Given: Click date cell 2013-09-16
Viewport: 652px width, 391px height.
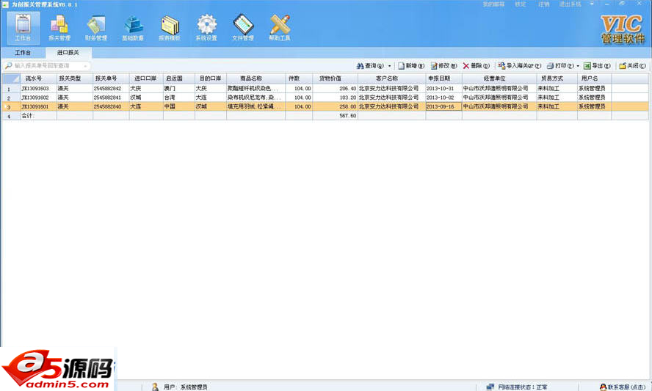Looking at the screenshot, I should (443, 107).
